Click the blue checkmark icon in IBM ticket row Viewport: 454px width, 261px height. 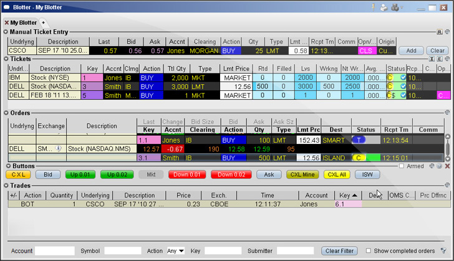coord(403,77)
